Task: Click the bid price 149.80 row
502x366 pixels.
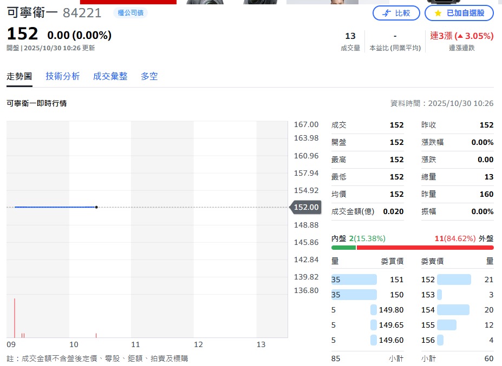Action: pyautogui.click(x=367, y=310)
